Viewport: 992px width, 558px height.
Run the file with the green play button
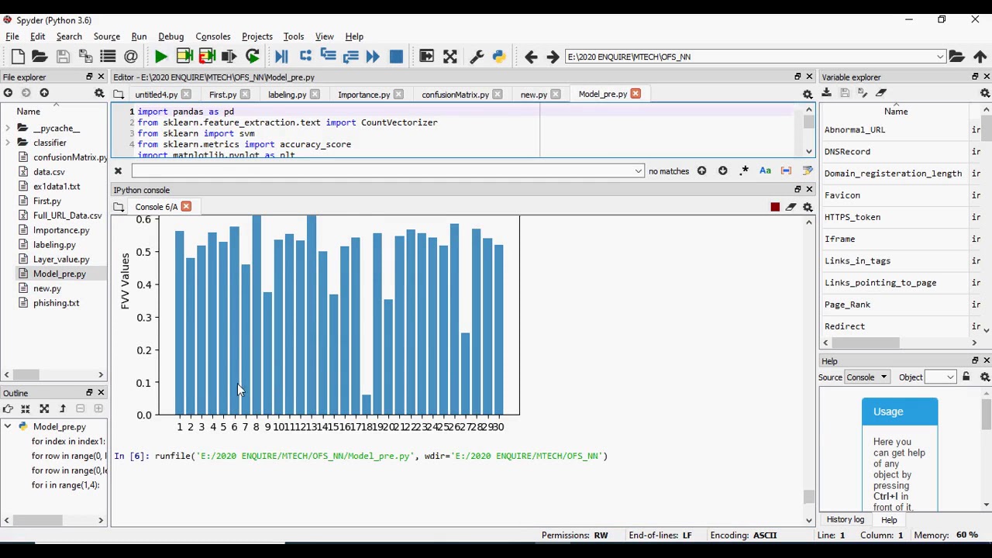[160, 57]
